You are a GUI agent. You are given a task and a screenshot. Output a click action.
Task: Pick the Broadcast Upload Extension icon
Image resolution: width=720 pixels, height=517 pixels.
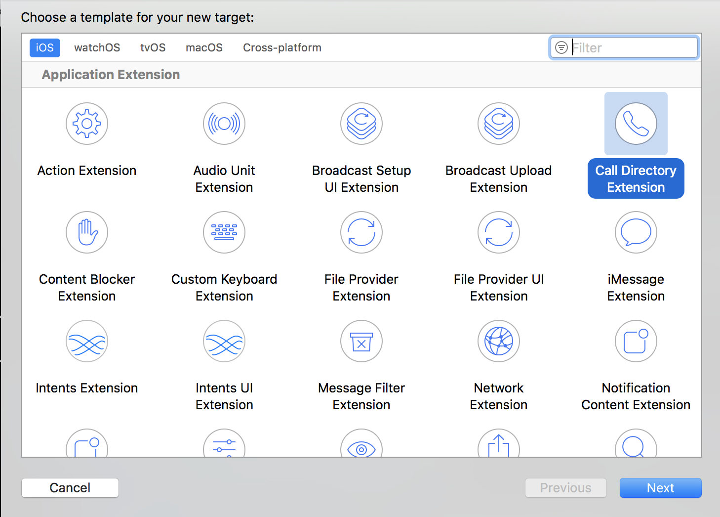point(499,124)
